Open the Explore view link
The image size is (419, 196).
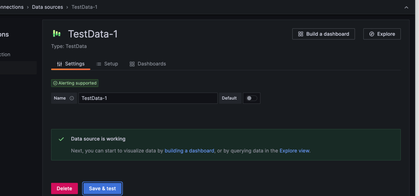(295, 151)
